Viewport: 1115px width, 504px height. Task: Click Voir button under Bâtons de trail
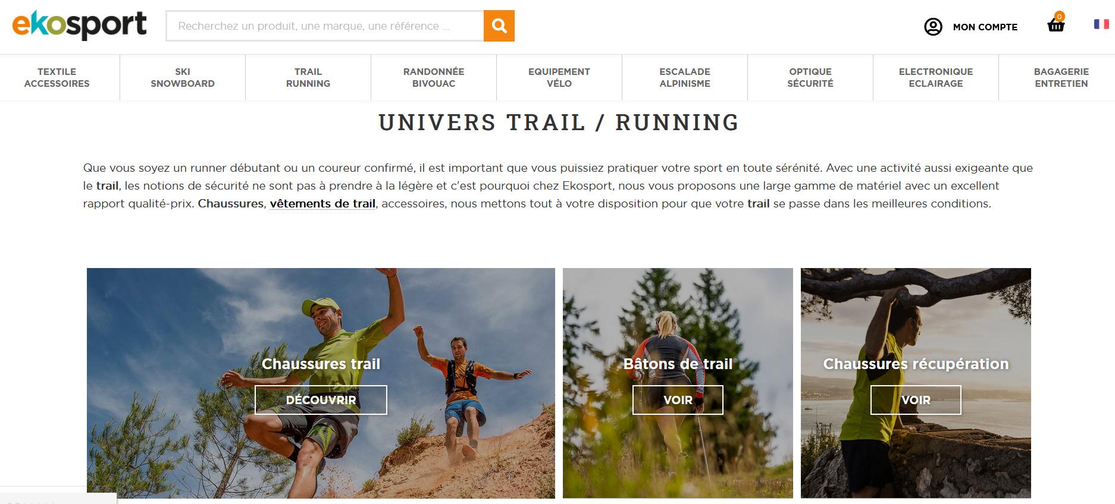[678, 400]
